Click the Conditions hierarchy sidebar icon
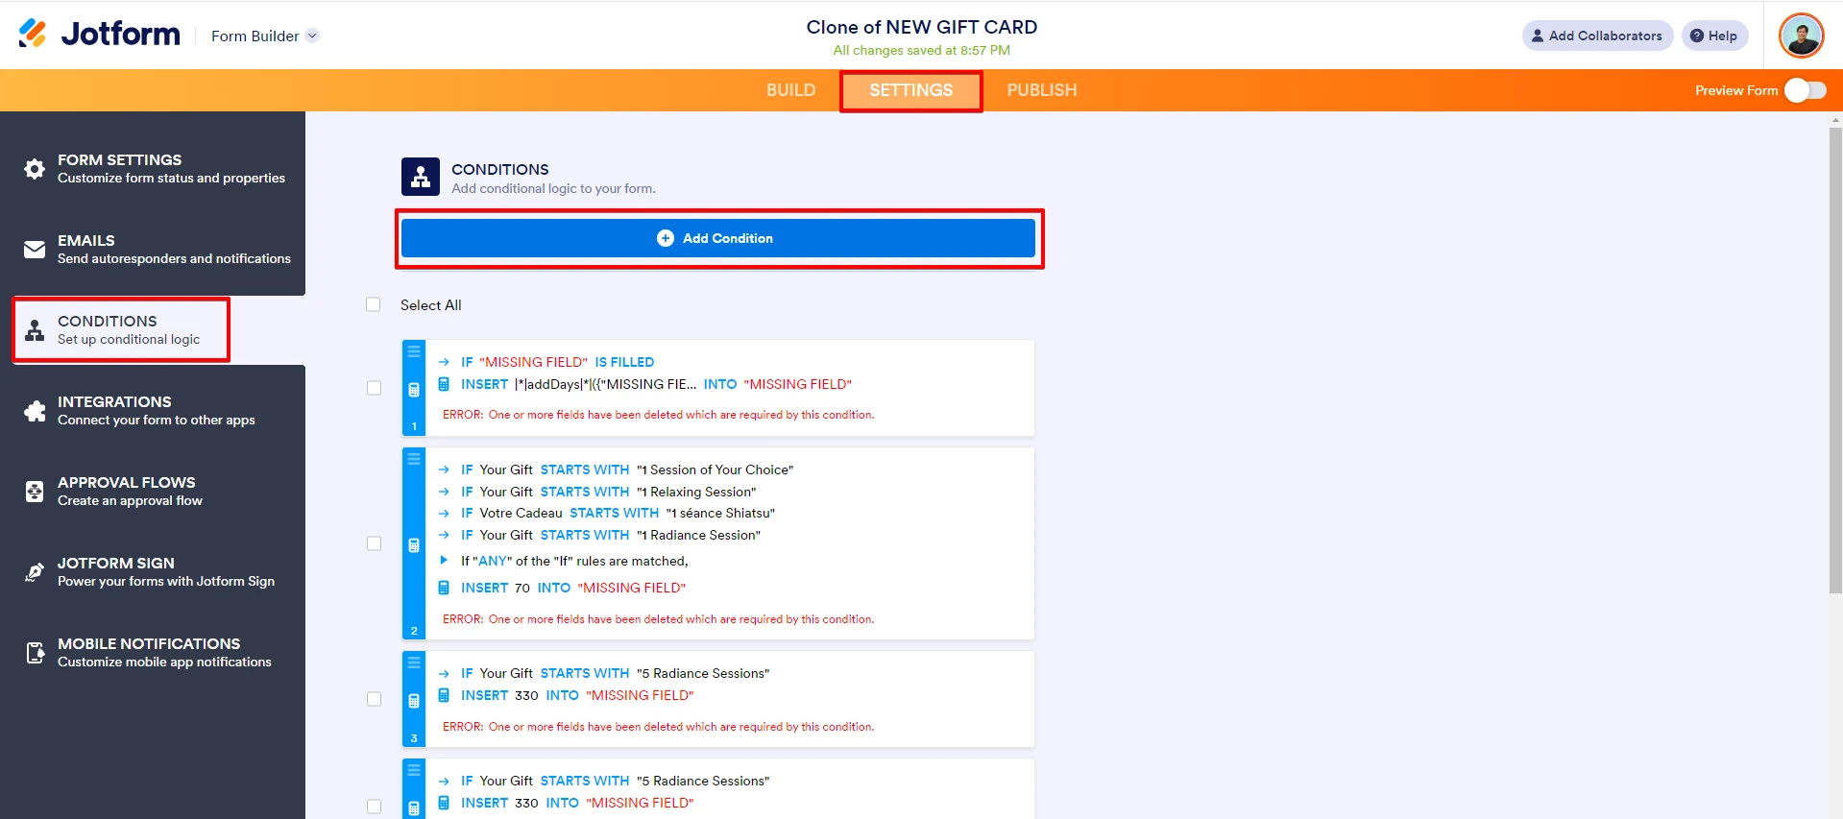 35,330
